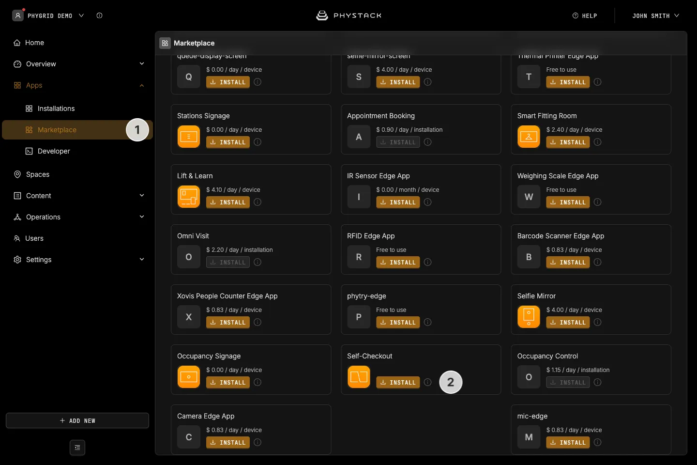Open info for Appointment Booking app
697x465 pixels.
coord(428,142)
